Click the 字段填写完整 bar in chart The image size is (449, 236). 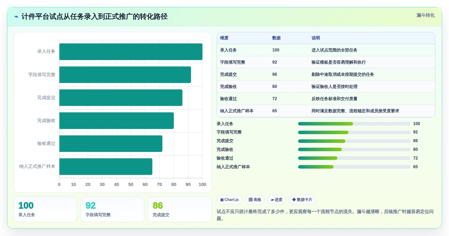tap(125, 74)
